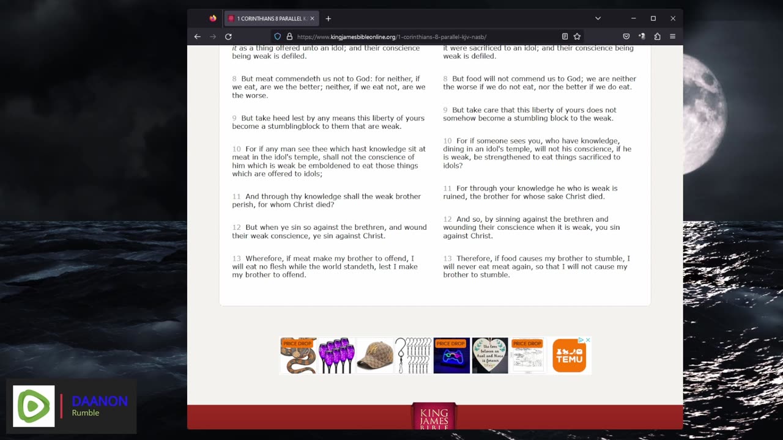
Task: Click the profile icon in the toolbar
Action: point(642,37)
